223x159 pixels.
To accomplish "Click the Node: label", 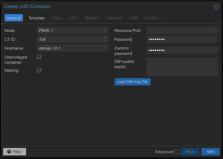I will [10, 30].
